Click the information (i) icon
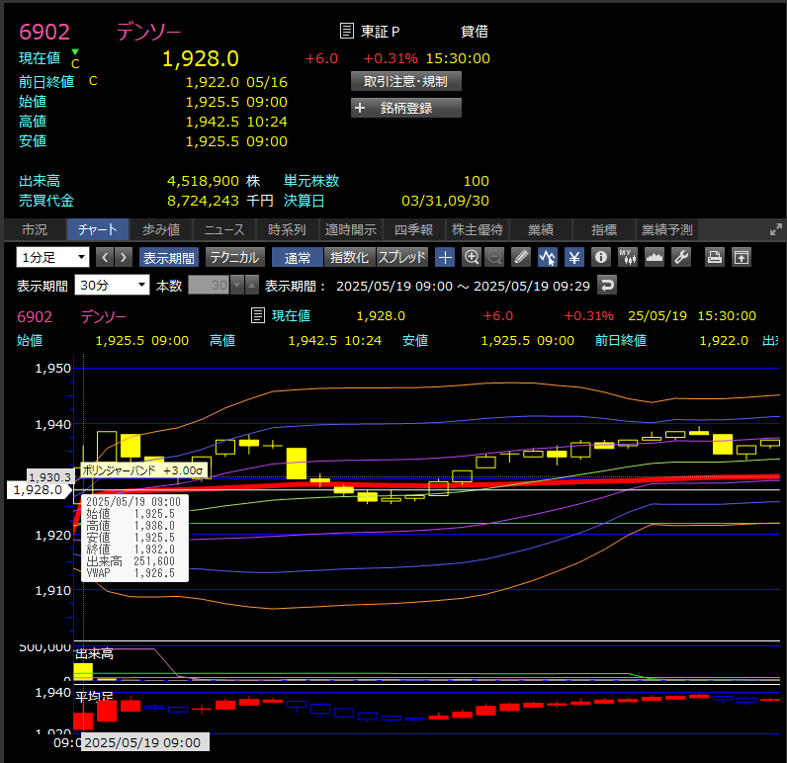This screenshot has width=787, height=763. 601,258
